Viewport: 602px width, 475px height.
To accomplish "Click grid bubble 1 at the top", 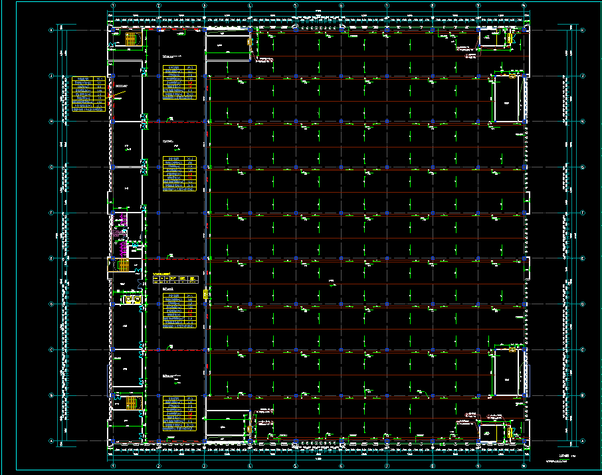I will point(113,5).
